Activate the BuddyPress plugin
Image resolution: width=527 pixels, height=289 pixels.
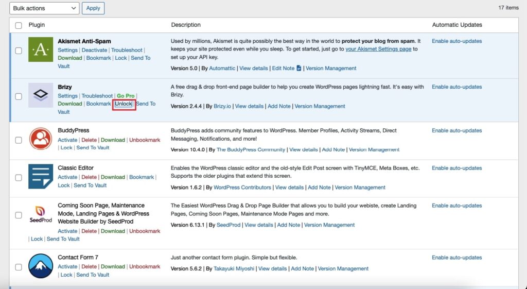[67, 140]
